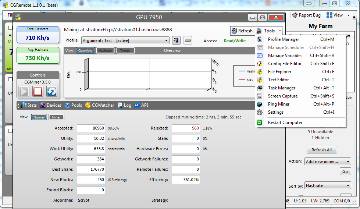The width and height of the screenshot is (360, 209).
Task: Click the Rejected value field
Action: 186,128
